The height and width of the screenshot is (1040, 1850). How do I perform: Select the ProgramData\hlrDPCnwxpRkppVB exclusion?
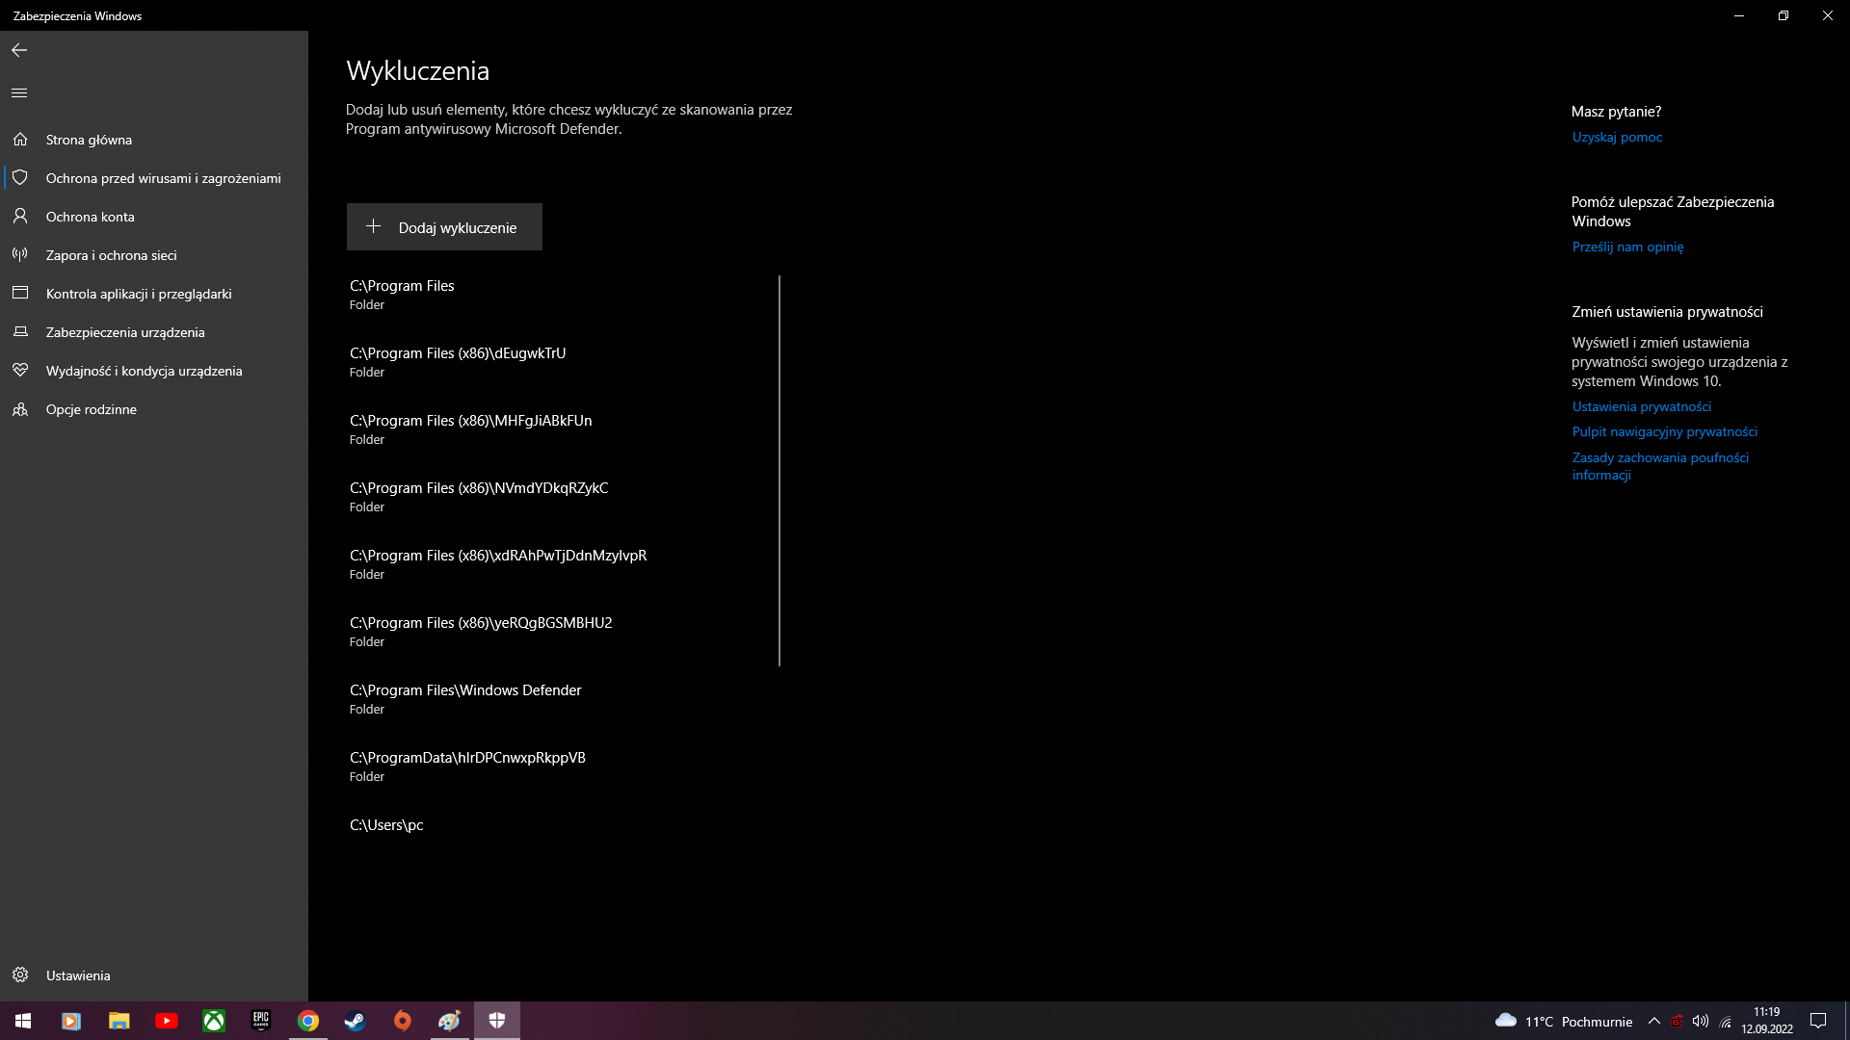pyautogui.click(x=561, y=767)
